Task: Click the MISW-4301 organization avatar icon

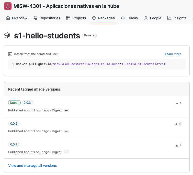Action: 8,6
